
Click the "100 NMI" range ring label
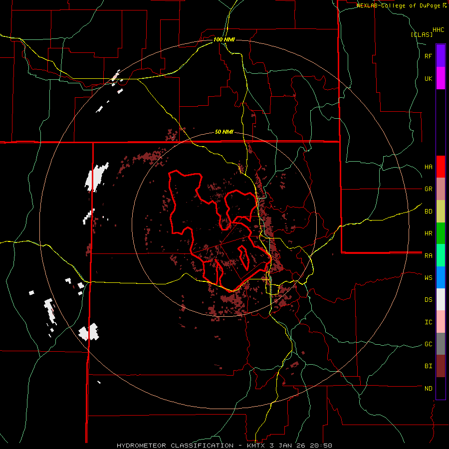point(224,39)
